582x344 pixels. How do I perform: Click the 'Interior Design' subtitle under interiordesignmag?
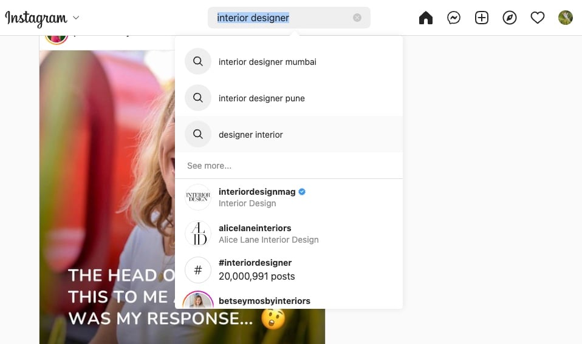click(247, 203)
